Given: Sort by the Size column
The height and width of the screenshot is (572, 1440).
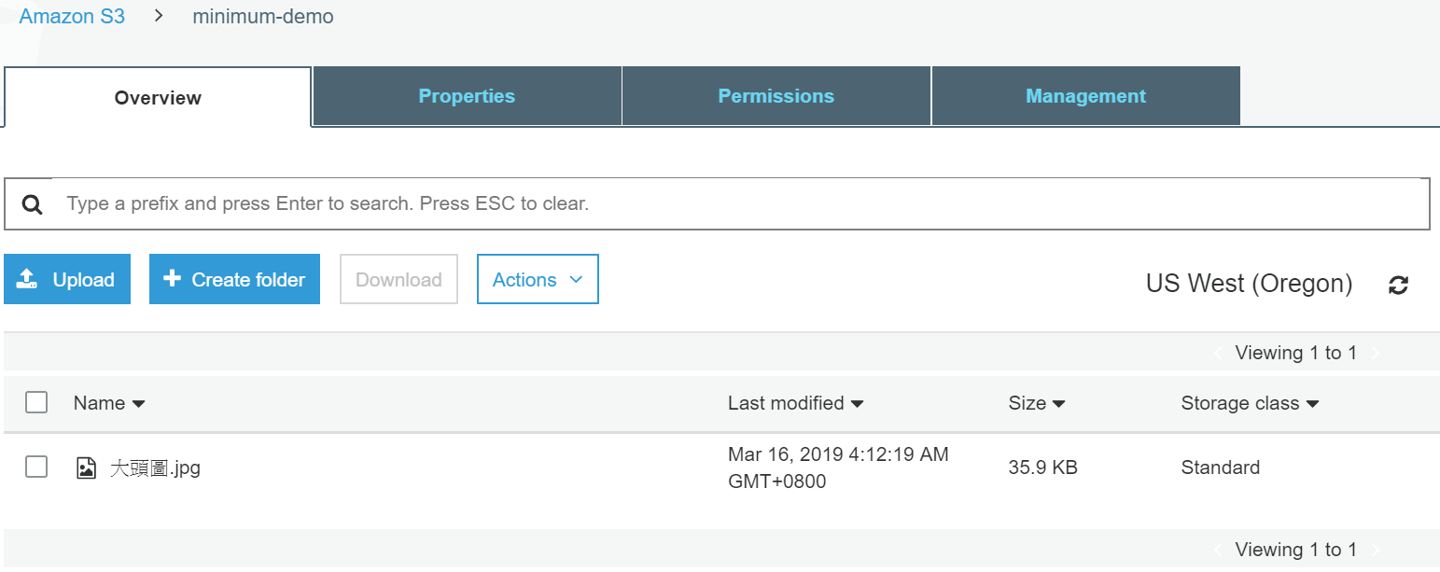Looking at the screenshot, I should pyautogui.click(x=1036, y=403).
